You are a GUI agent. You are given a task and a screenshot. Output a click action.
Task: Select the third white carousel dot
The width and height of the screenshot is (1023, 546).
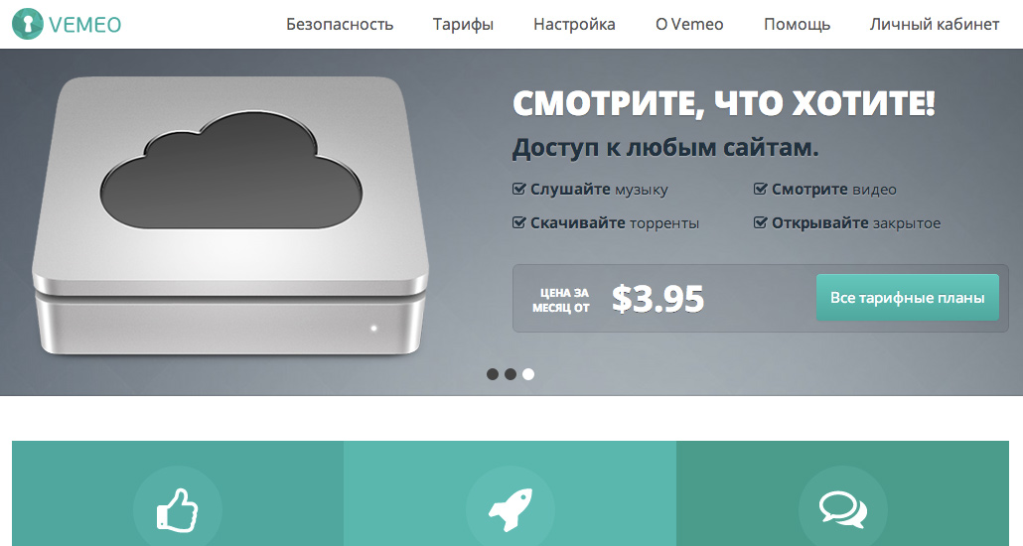[x=528, y=374]
